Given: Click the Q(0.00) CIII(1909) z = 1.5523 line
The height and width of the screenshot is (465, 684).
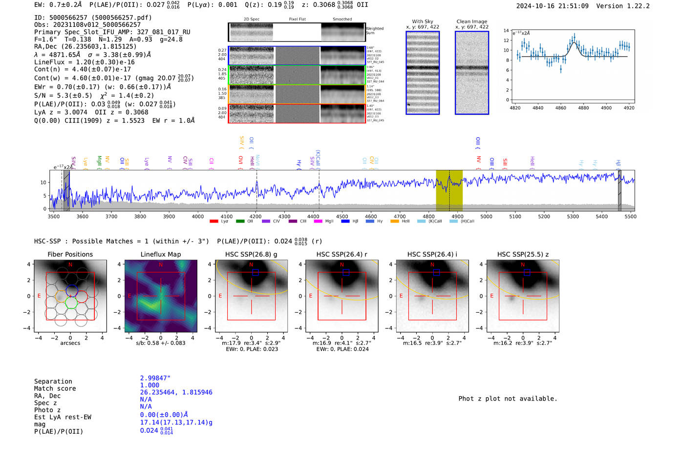Looking at the screenshot, I should tap(114, 121).
